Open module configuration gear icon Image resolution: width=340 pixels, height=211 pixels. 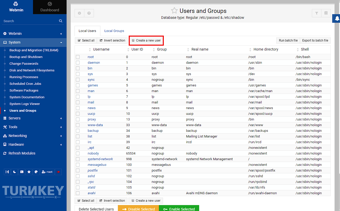(79, 13)
